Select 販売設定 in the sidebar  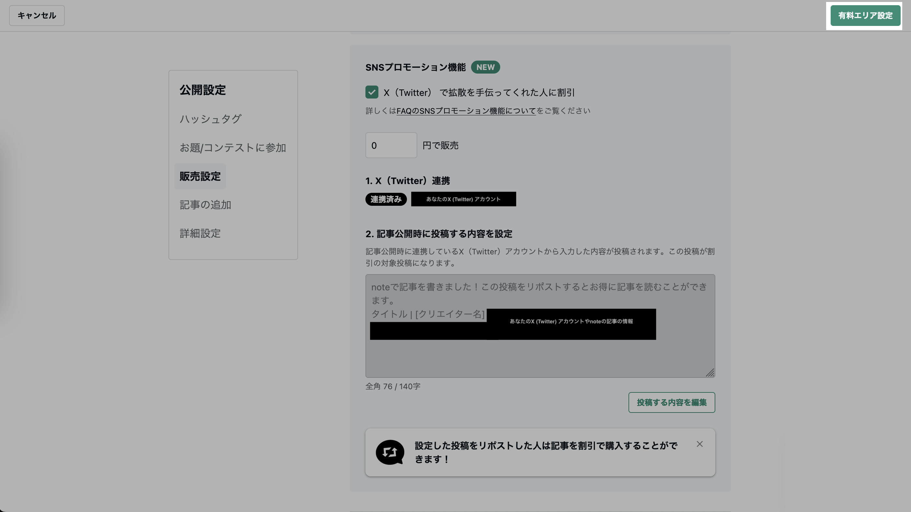click(x=200, y=176)
